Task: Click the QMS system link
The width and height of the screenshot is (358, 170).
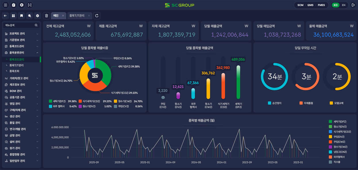Action: coord(310,5)
